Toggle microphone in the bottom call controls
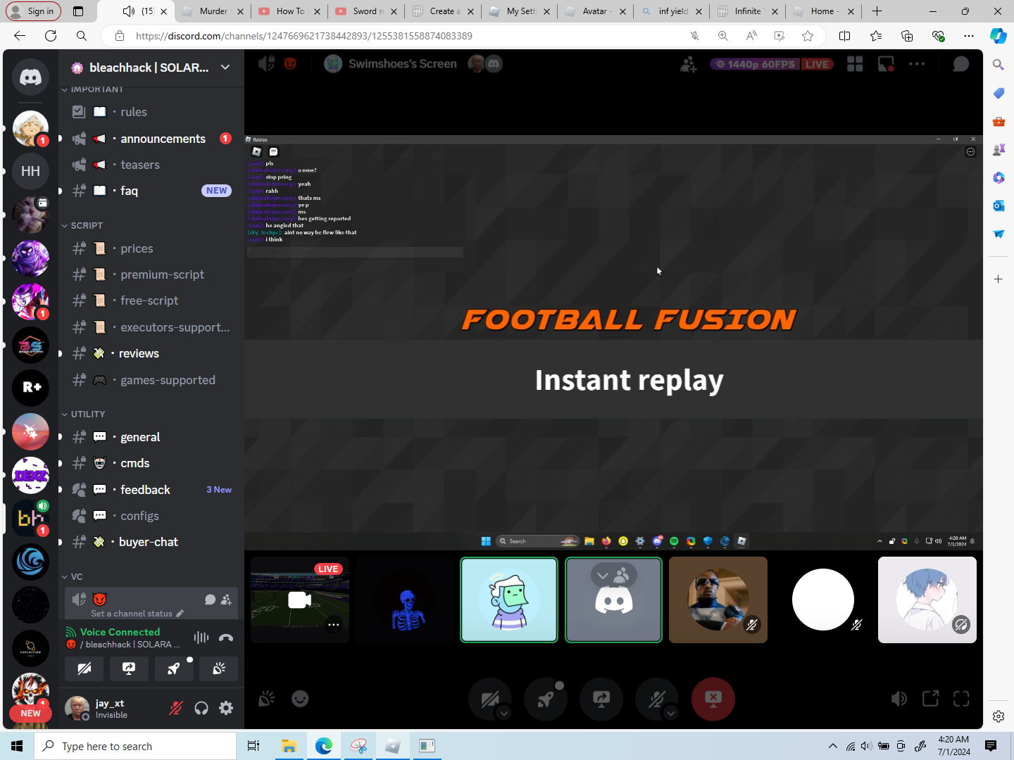Screen dimensions: 1014x760 click(x=657, y=699)
